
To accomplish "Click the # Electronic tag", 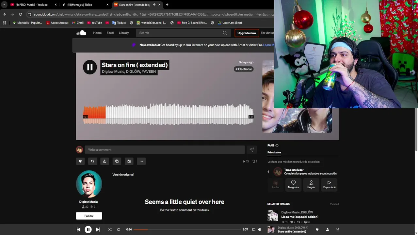I will [244, 69].
